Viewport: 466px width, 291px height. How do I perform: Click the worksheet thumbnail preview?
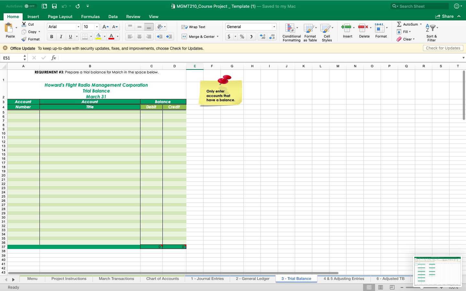pyautogui.click(x=438, y=271)
